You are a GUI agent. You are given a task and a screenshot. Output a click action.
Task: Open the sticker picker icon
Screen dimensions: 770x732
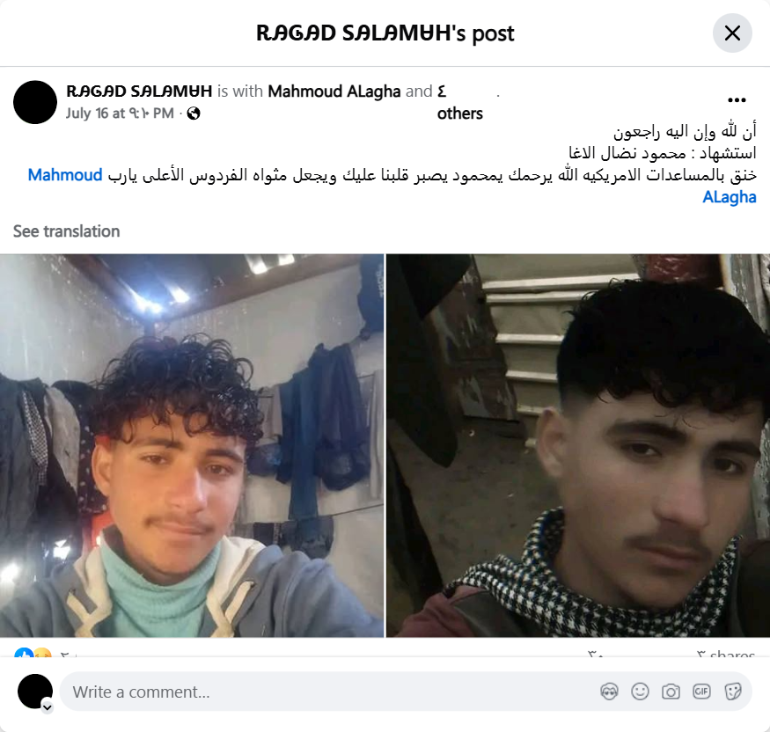tap(732, 692)
